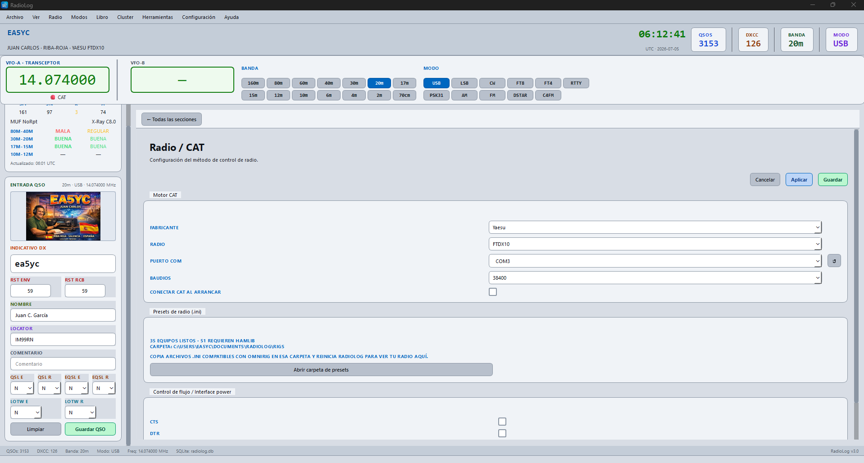Open the QSL R dropdown
The width and height of the screenshot is (864, 463).
pos(49,388)
